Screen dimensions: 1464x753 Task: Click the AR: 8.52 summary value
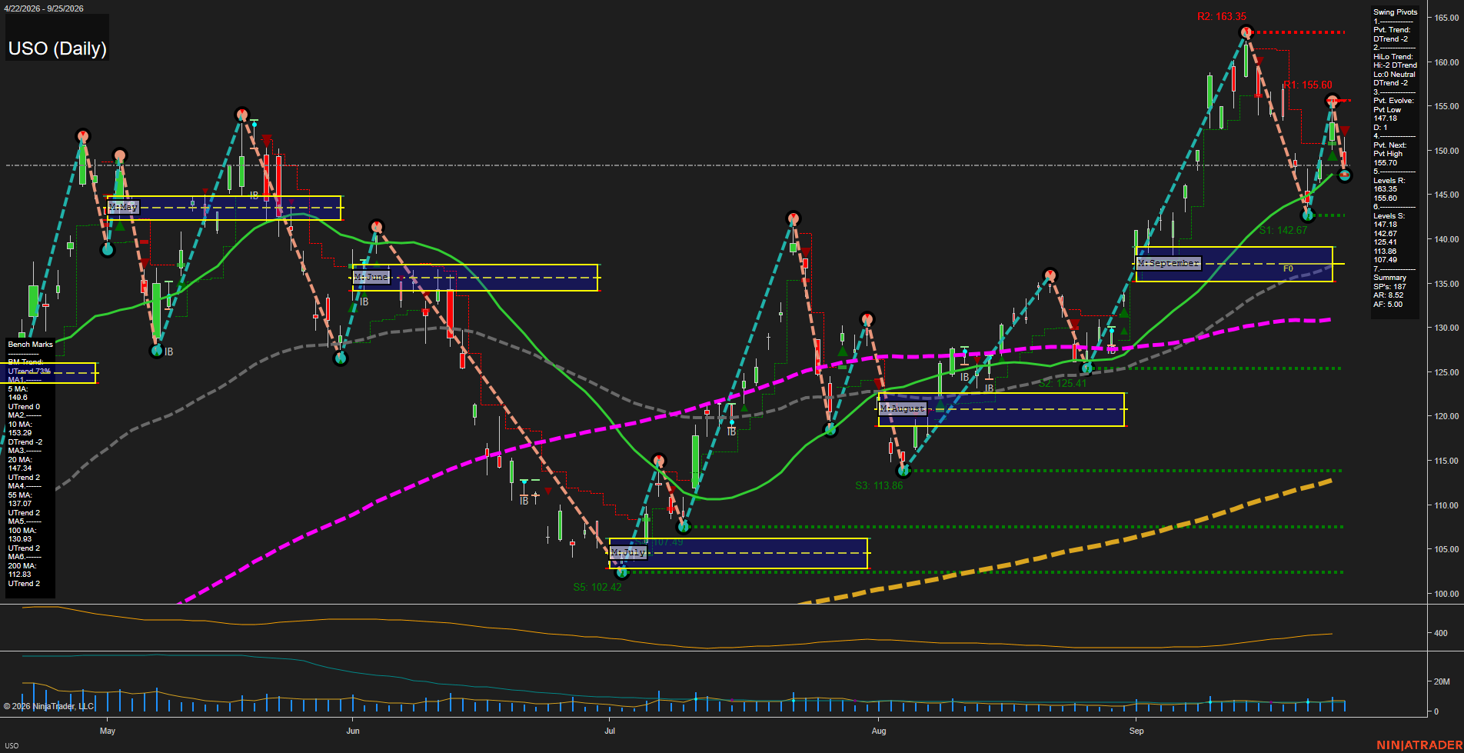click(1388, 295)
